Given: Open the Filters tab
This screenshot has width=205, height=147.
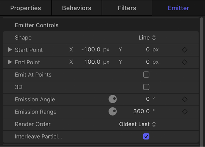Looking at the screenshot, I should tap(127, 8).
